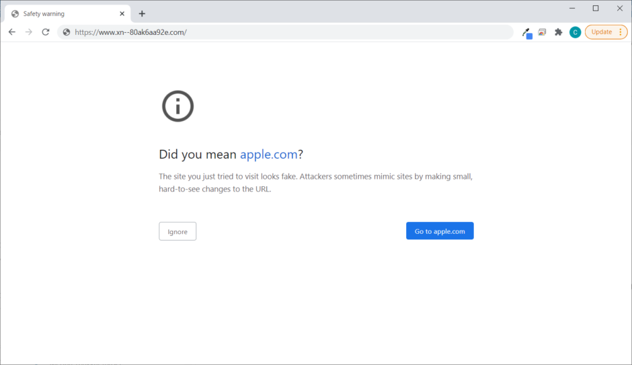Open a new tab with plus button
Image resolution: width=632 pixels, height=365 pixels.
tap(142, 13)
